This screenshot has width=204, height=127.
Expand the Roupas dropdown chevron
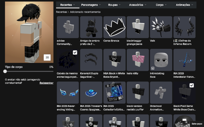[x=120, y=5]
